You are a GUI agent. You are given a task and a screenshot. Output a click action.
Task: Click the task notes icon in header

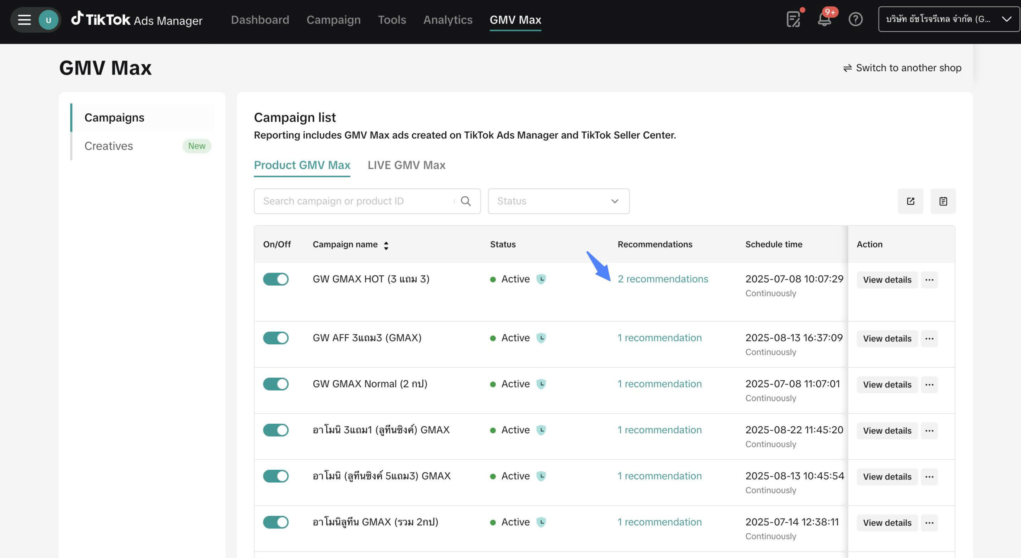click(x=793, y=20)
